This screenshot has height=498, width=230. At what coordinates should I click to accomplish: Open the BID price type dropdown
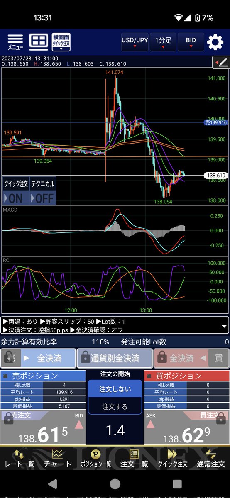tap(191, 42)
